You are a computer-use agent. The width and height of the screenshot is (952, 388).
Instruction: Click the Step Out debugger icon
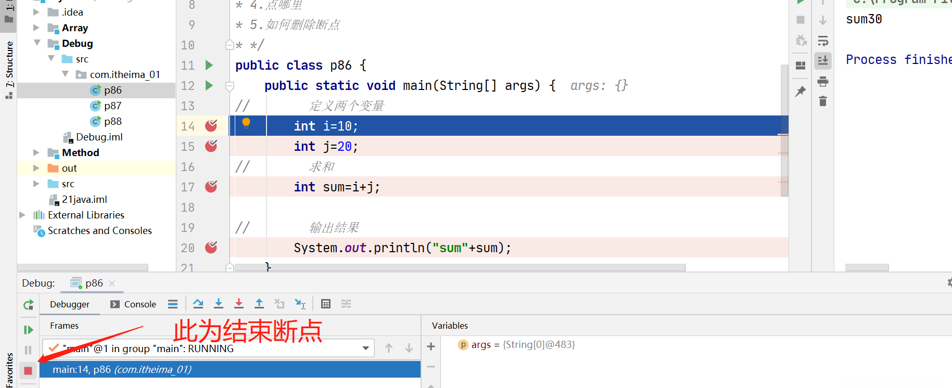click(259, 304)
